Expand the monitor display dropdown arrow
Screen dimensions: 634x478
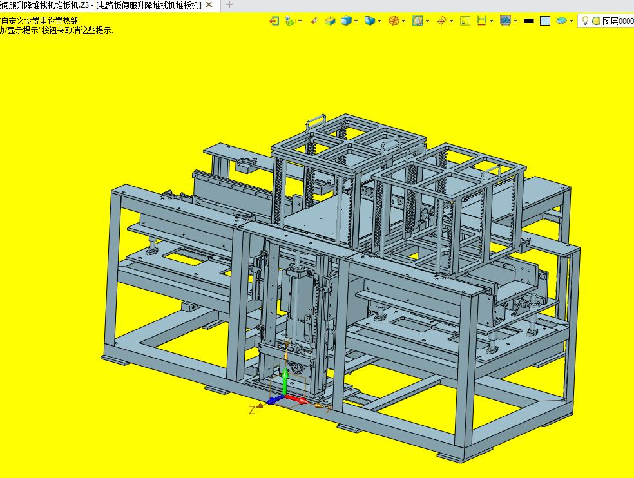515,21
